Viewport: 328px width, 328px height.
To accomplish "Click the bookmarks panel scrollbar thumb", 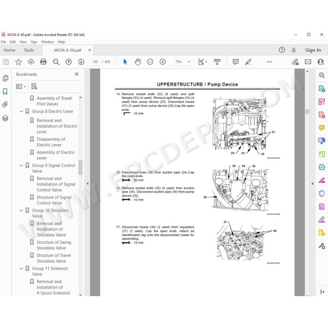I will tap(80, 167).
